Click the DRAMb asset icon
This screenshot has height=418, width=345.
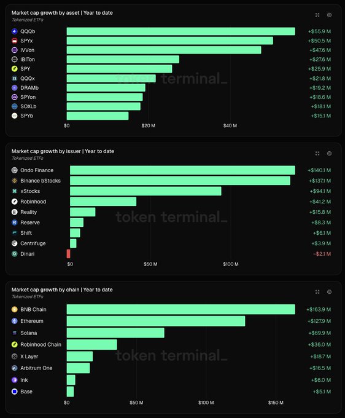tap(15, 88)
